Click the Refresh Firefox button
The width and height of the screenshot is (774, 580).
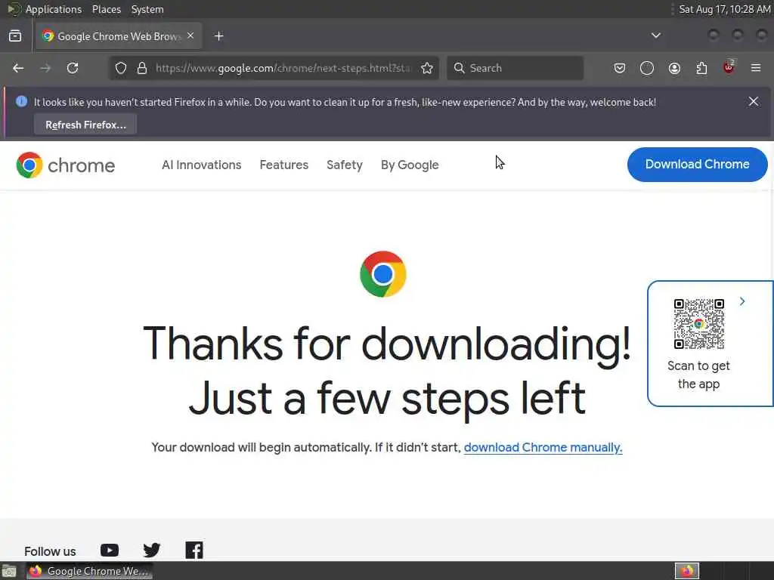pyautogui.click(x=85, y=125)
